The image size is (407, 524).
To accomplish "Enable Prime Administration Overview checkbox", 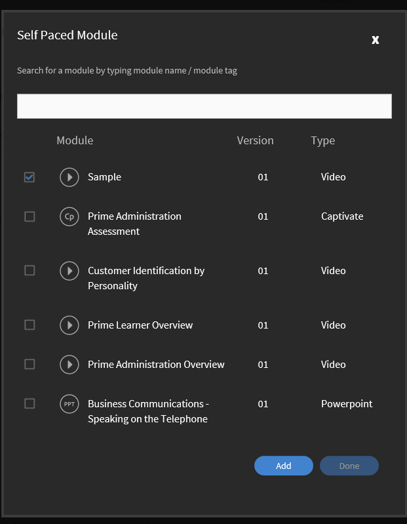I will 29,364.
